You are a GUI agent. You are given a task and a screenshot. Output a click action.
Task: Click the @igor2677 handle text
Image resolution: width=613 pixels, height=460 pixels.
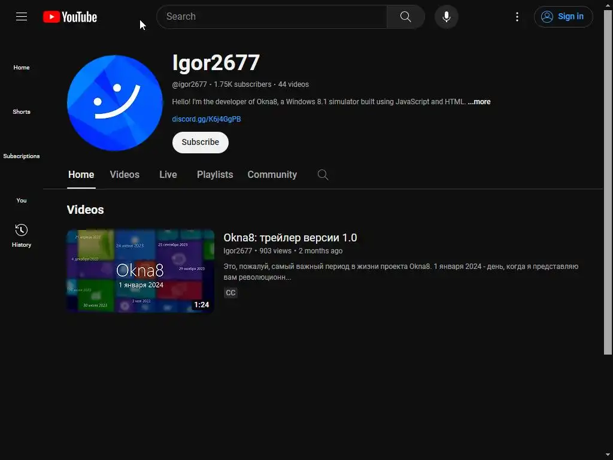(x=189, y=84)
